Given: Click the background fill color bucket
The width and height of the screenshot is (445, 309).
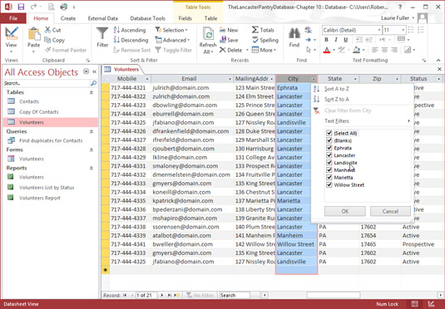Looking at the screenshot, I should tap(357, 50).
